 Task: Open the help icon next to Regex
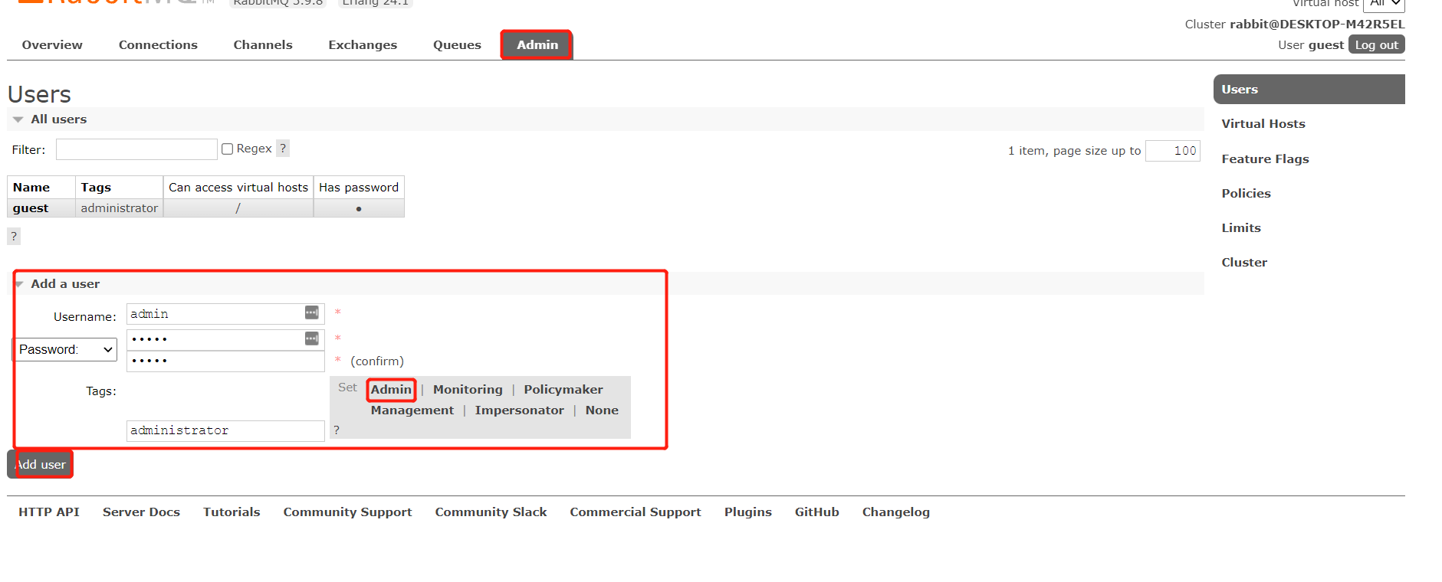[x=283, y=149]
